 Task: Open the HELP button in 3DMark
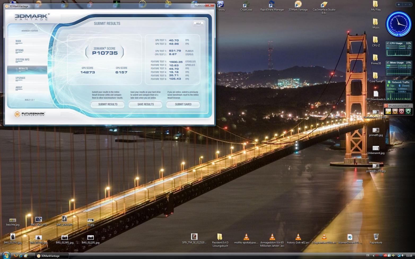[198, 24]
